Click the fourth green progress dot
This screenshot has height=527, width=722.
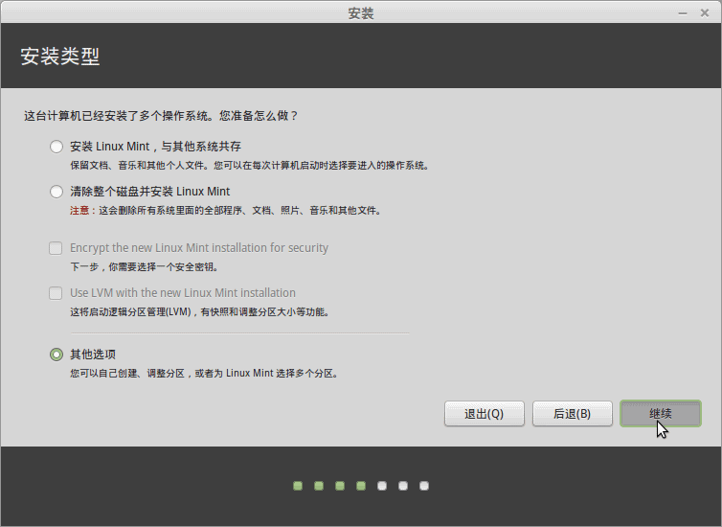[361, 486]
